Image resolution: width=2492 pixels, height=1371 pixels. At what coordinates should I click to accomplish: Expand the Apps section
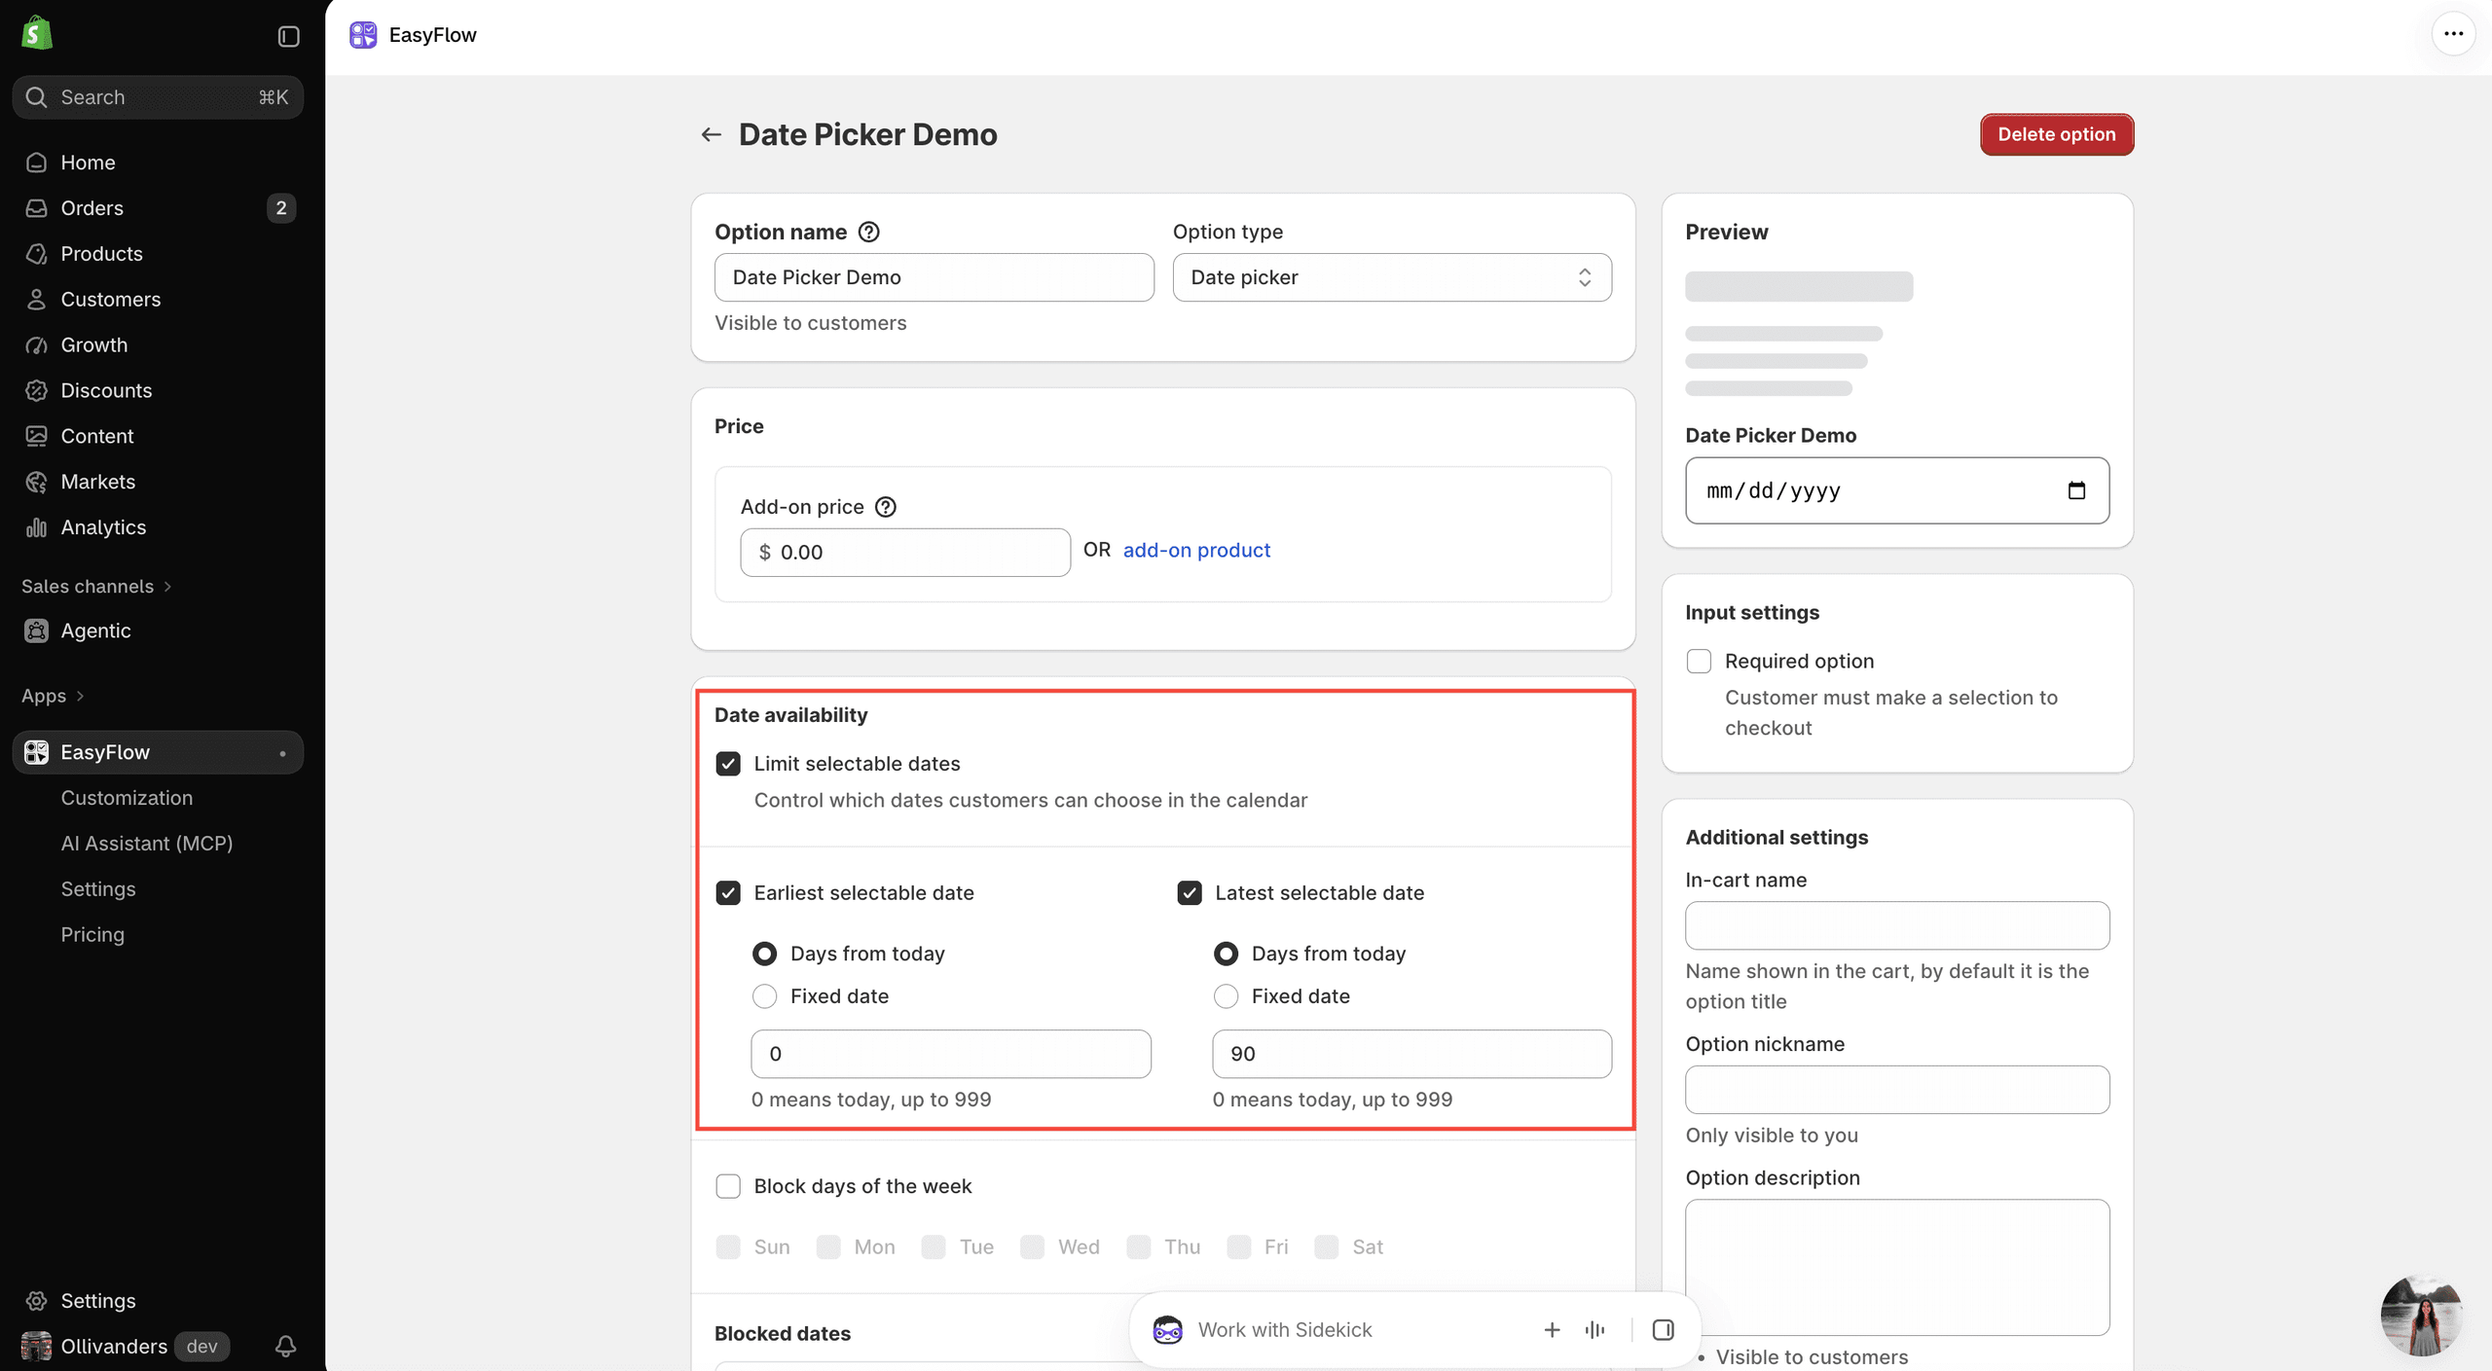53,696
